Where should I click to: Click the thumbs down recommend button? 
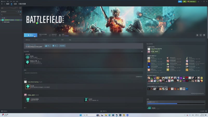[x=55, y=46]
